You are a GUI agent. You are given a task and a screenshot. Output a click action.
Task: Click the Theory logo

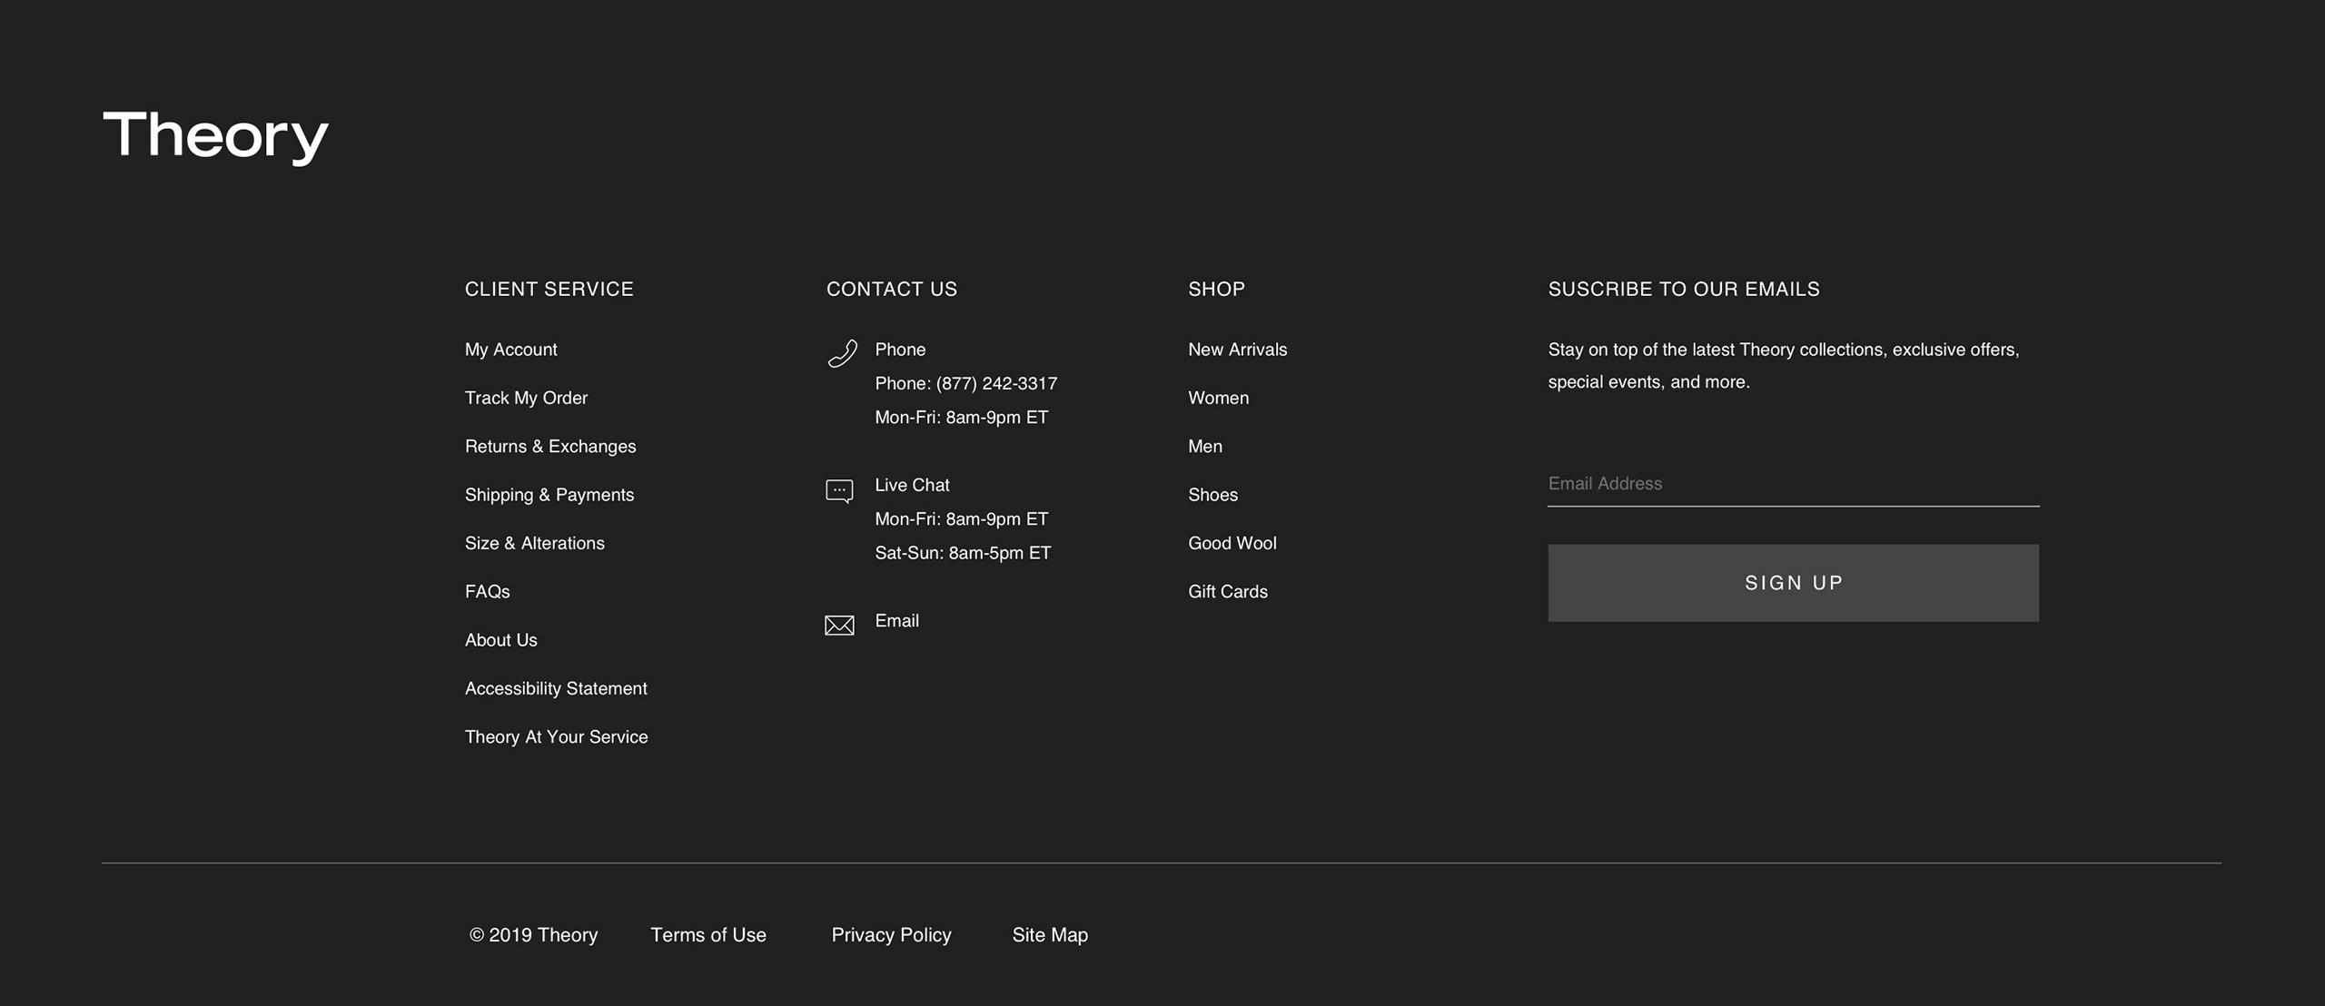click(215, 137)
